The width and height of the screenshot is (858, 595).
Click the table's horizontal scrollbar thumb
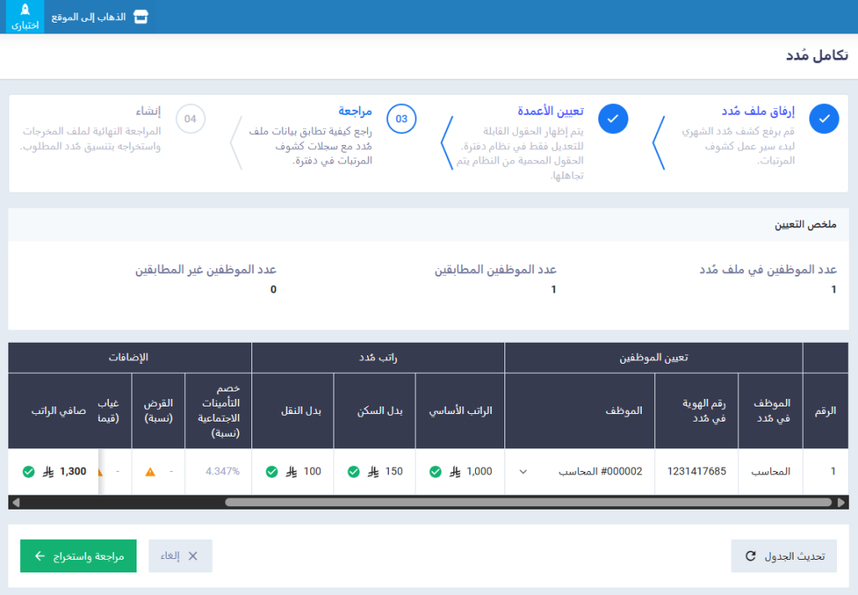[x=528, y=502]
